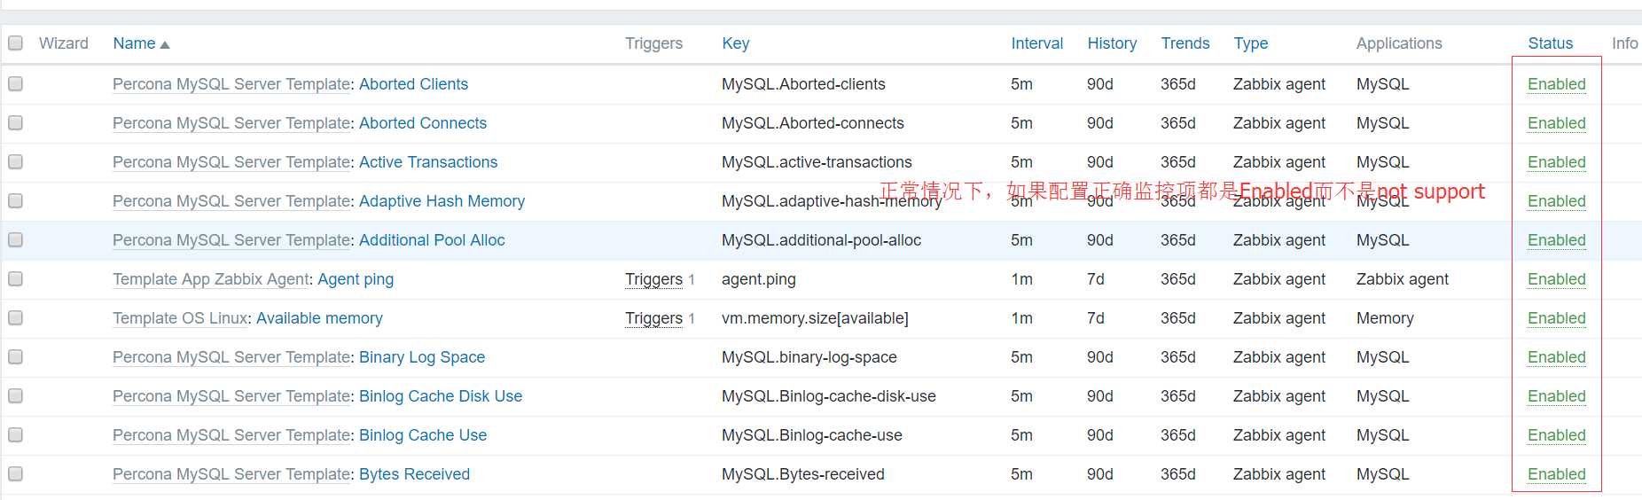
Task: Toggle Enabled status for Aborted Connects
Action: (1556, 123)
